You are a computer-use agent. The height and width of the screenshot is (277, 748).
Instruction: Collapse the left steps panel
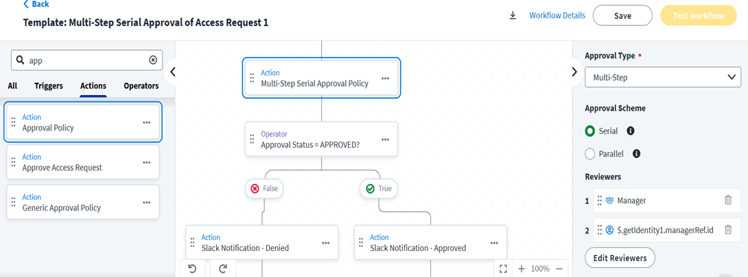[x=173, y=72]
